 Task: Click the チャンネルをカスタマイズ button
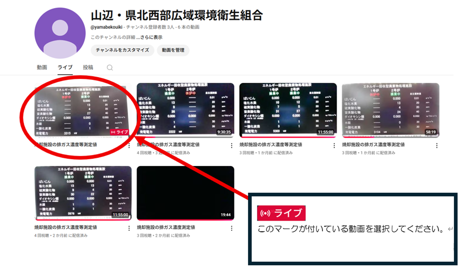tap(121, 51)
